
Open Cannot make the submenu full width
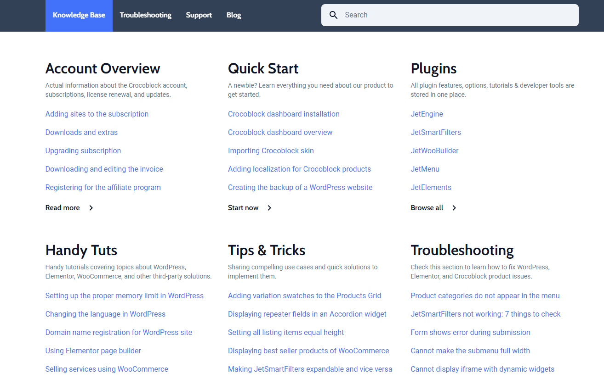point(470,351)
